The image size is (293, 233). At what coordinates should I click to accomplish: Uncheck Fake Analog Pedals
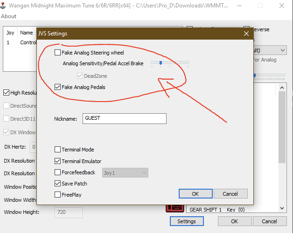[57, 87]
